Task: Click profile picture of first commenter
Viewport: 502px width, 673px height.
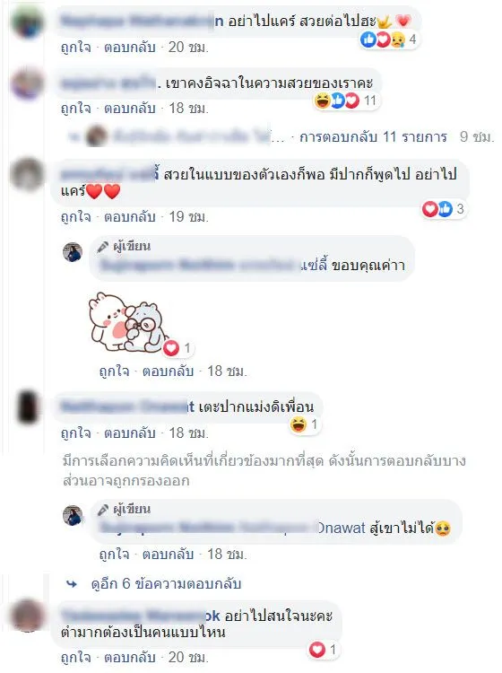Action: [27, 22]
